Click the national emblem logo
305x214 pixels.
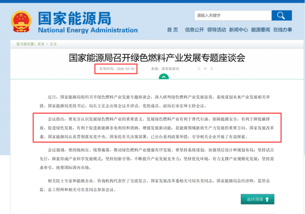[22, 21]
